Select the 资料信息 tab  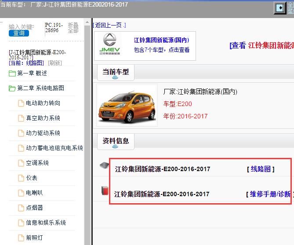(x=116, y=142)
